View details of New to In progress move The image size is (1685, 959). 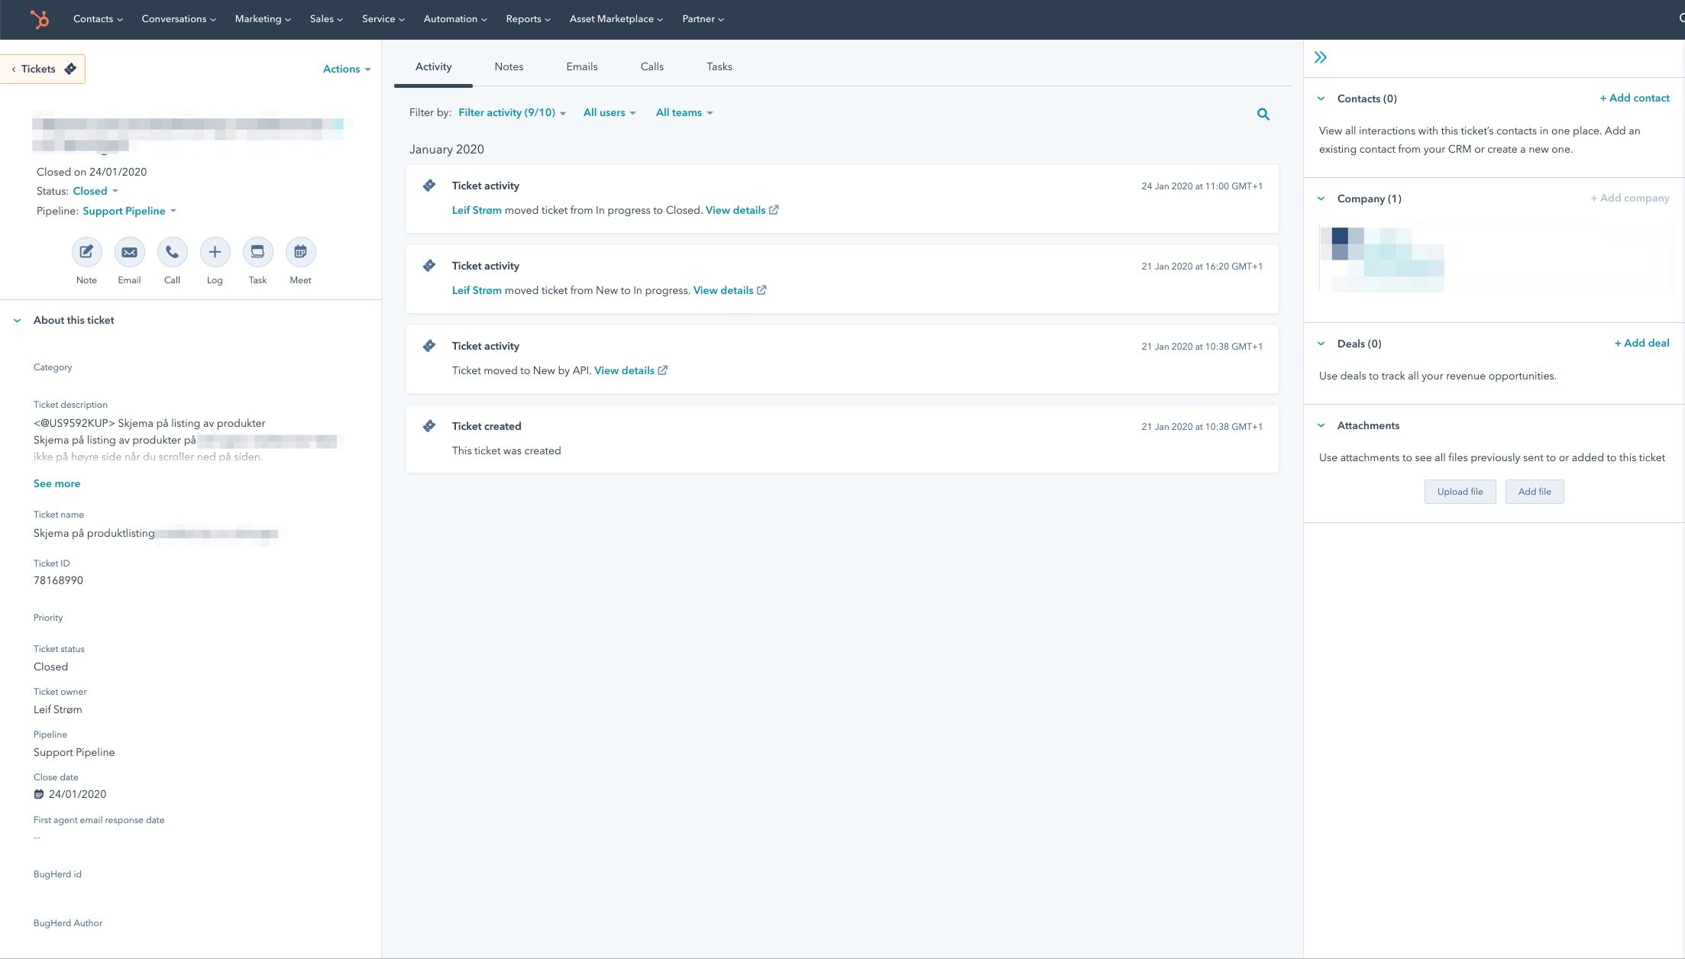point(723,290)
